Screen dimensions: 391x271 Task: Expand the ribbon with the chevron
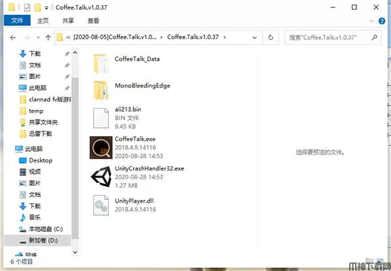pyautogui.click(x=371, y=21)
